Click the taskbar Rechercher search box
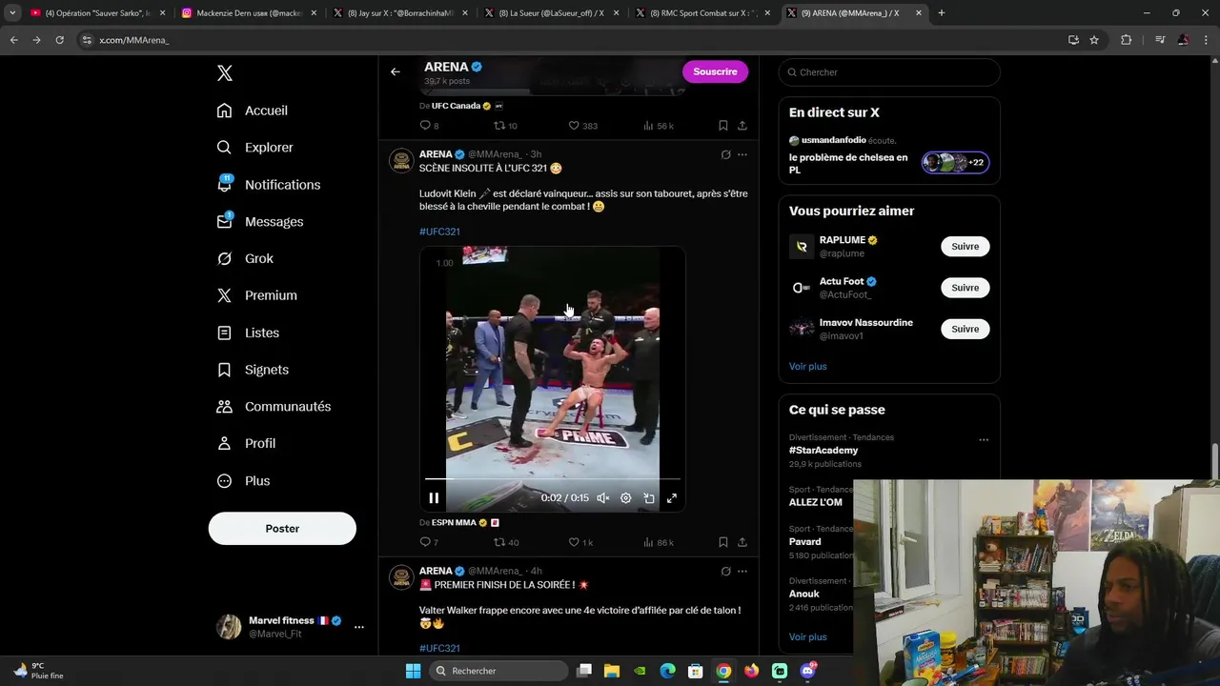 (498, 671)
